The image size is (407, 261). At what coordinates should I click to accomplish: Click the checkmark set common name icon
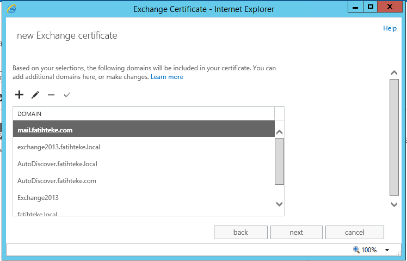[x=67, y=95]
